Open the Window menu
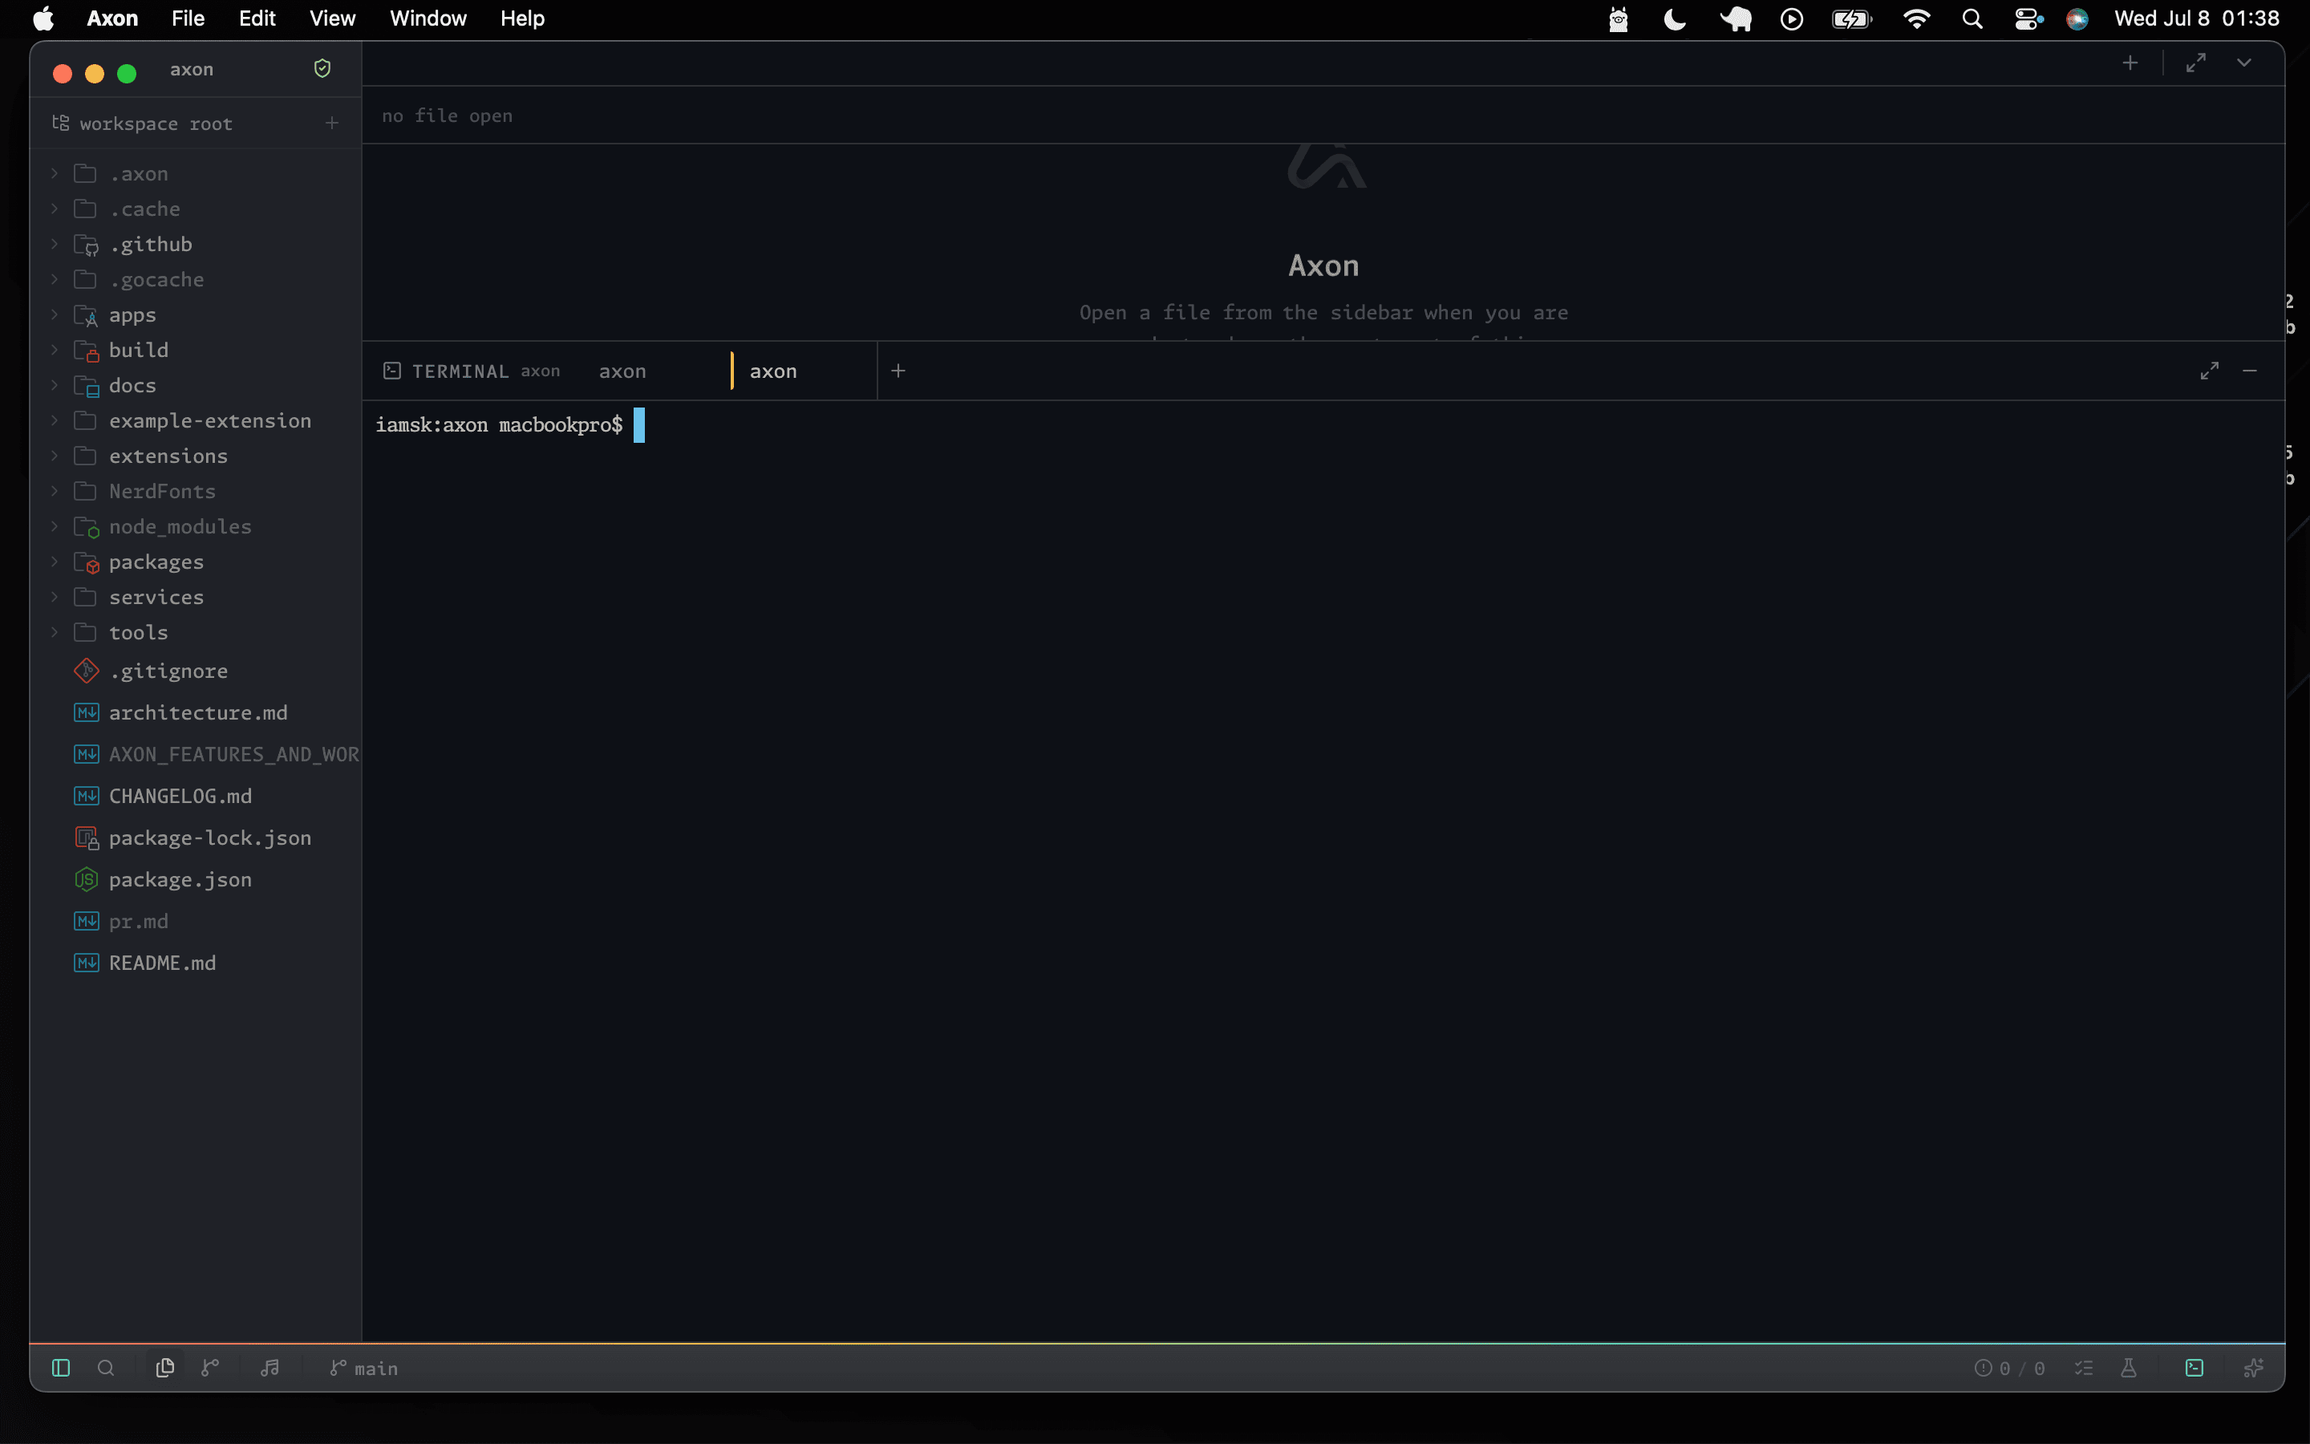The image size is (2310, 1444). (428, 18)
